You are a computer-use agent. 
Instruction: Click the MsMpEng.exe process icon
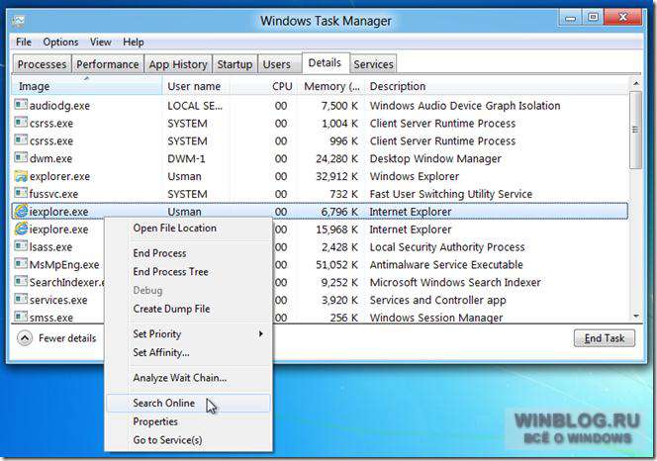pos(21,263)
